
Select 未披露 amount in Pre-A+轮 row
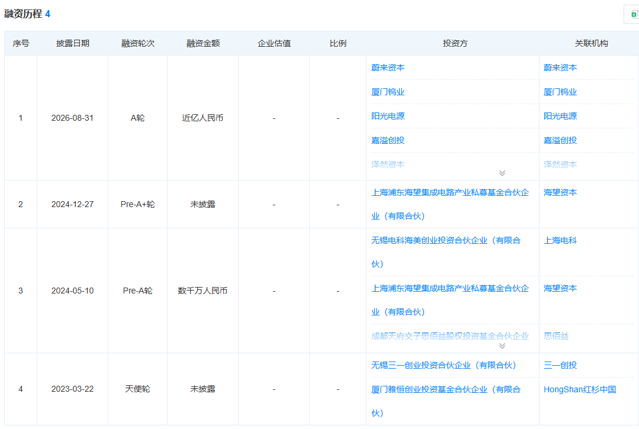203,204
